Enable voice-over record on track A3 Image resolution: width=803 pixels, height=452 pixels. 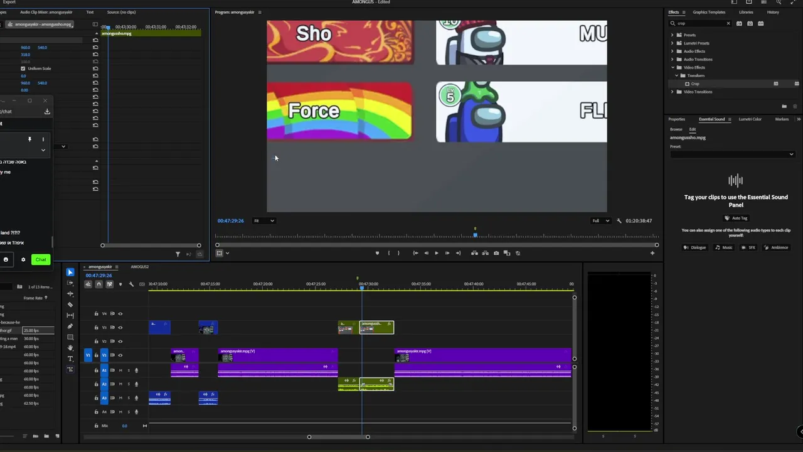[136, 398]
